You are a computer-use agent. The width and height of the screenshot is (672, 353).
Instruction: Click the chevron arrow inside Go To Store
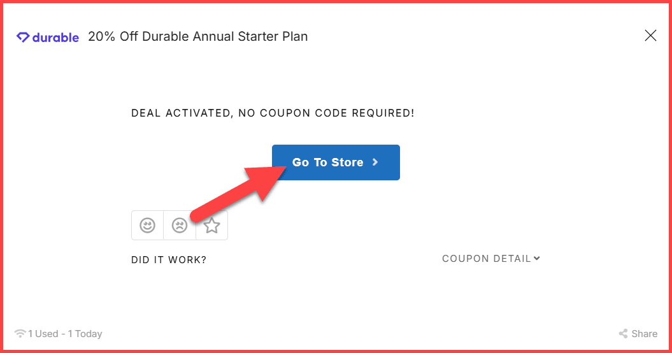375,162
